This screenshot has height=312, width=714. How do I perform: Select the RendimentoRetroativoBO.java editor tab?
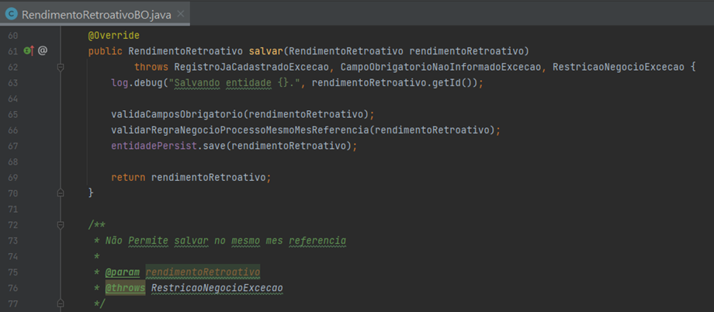95,14
